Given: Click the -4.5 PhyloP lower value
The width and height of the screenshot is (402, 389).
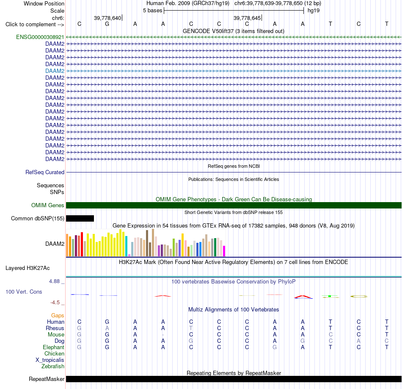Looking at the screenshot, I should click(x=55, y=303).
